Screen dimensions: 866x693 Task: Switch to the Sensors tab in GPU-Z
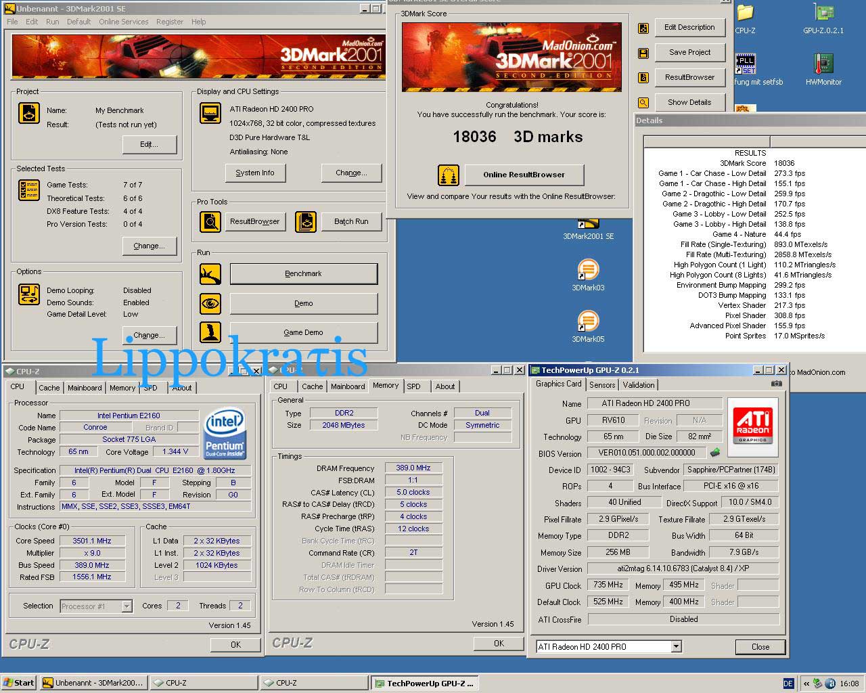point(602,384)
